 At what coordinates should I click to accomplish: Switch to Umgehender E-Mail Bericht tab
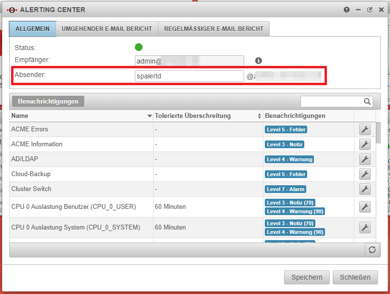(107, 29)
